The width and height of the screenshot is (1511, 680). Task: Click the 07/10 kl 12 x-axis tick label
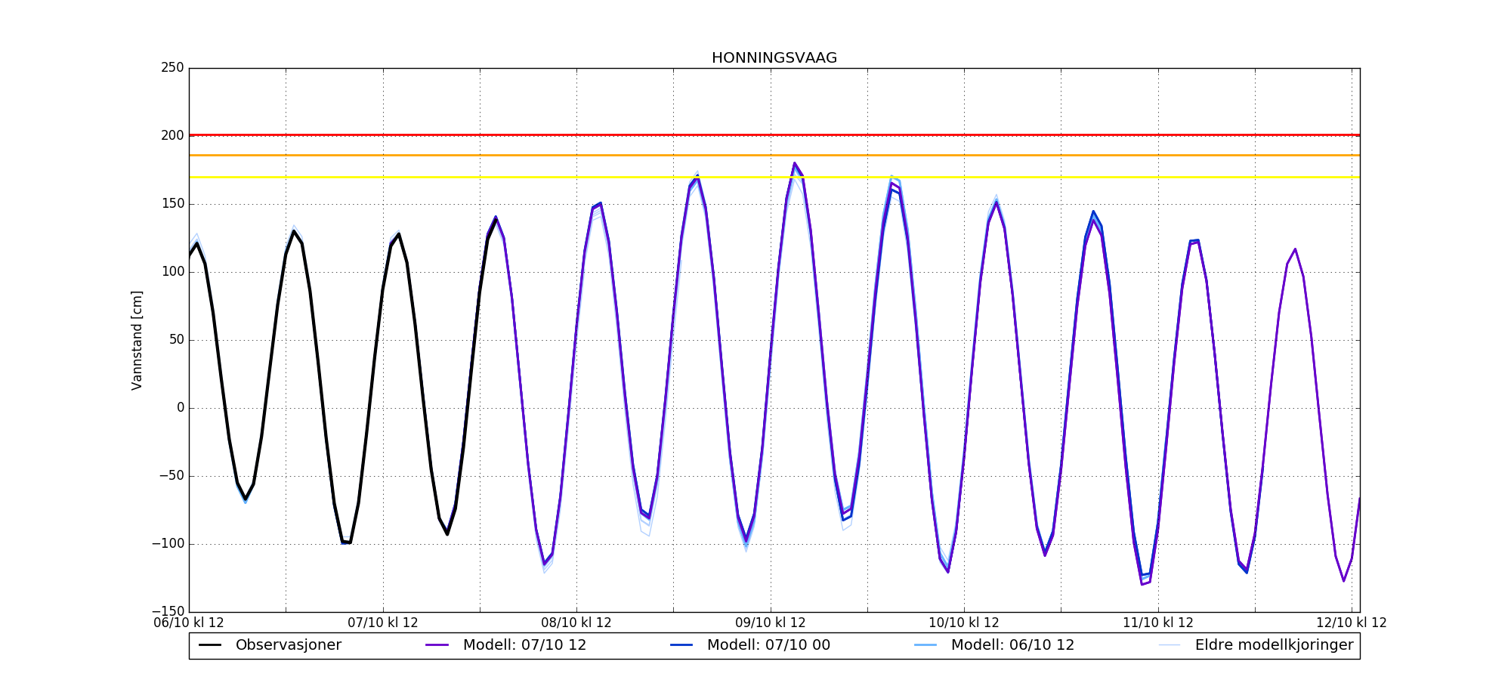pyautogui.click(x=383, y=623)
